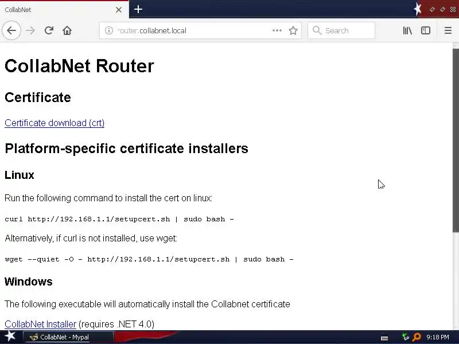The height and width of the screenshot is (344, 459).
Task: Reload the current page
Action: [x=49, y=30]
